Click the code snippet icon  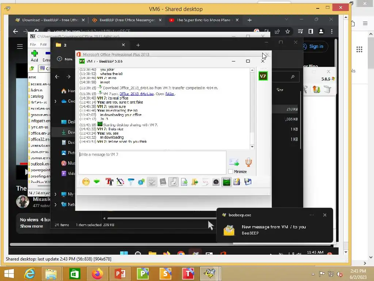coord(205,182)
